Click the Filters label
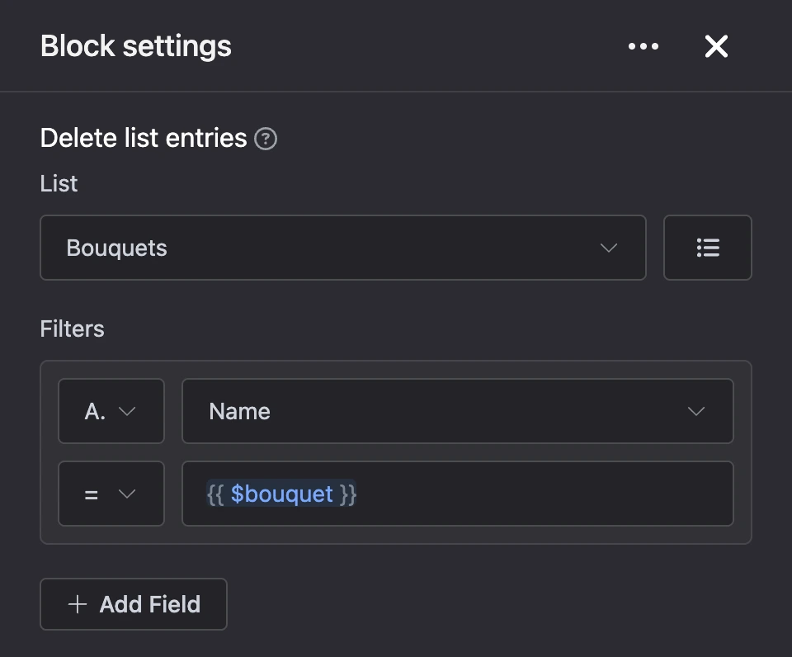The image size is (792, 657). (73, 329)
